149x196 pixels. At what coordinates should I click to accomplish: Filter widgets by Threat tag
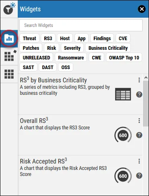(29, 39)
